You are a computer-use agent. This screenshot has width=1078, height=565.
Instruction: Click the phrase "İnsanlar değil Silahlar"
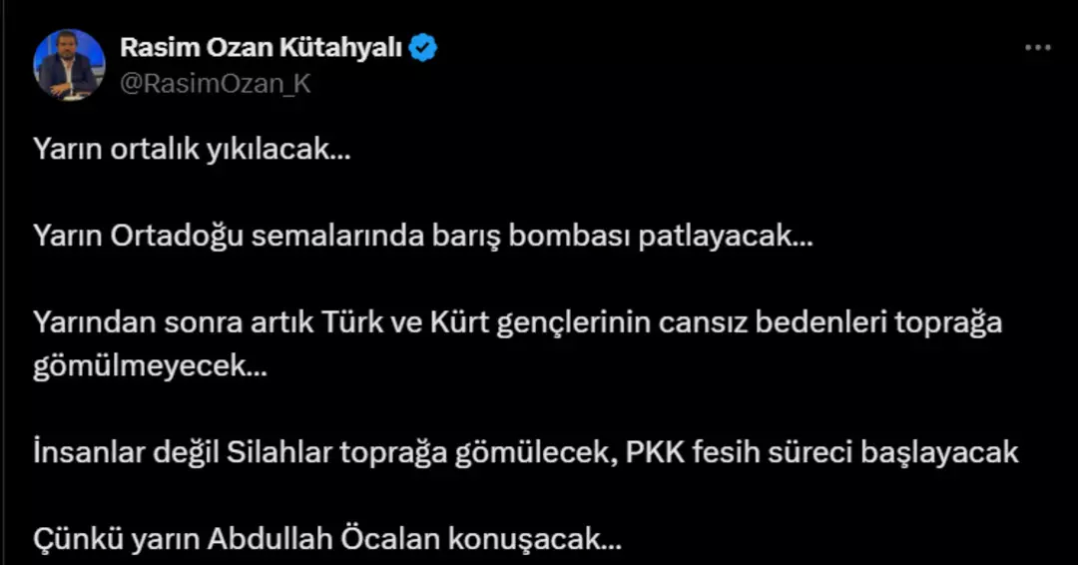coord(183,452)
